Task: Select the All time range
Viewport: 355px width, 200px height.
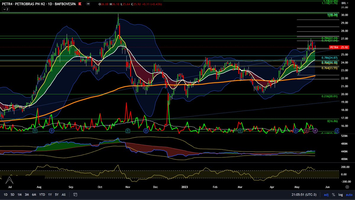Action: 64,195
